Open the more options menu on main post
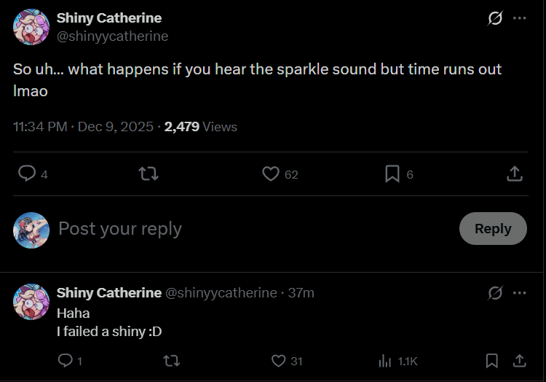 point(519,18)
